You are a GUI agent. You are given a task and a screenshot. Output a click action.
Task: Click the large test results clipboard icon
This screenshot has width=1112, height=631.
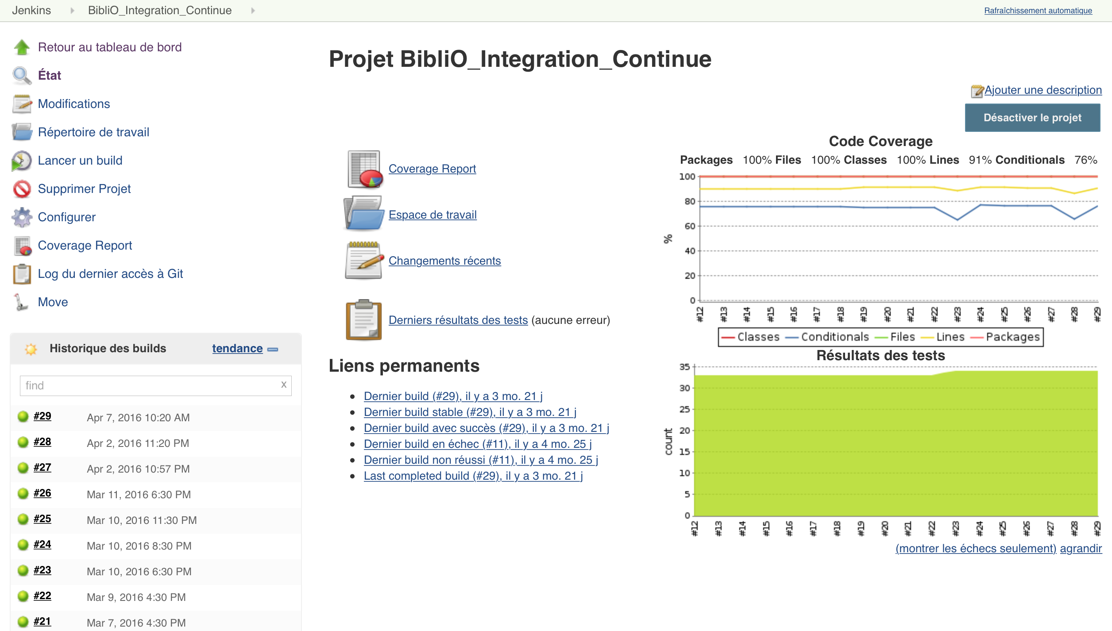tap(363, 319)
